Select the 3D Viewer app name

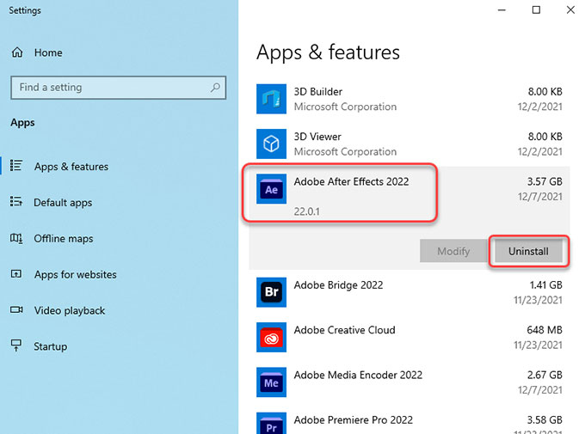point(317,137)
